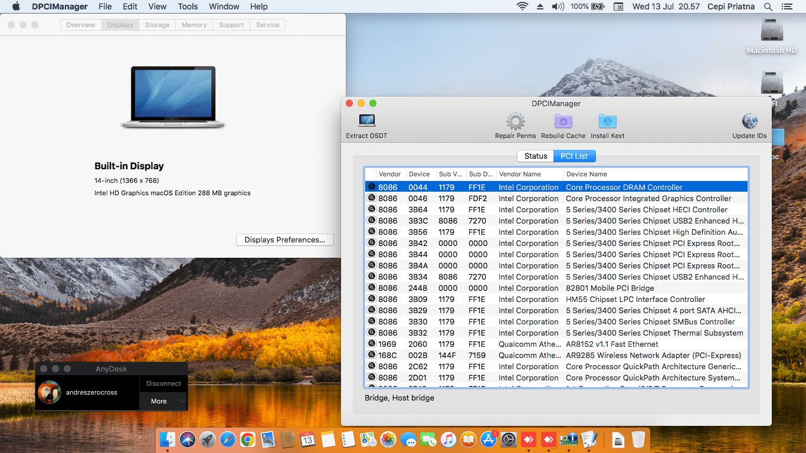The width and height of the screenshot is (806, 453).
Task: Open the File menu
Action: tap(105, 6)
